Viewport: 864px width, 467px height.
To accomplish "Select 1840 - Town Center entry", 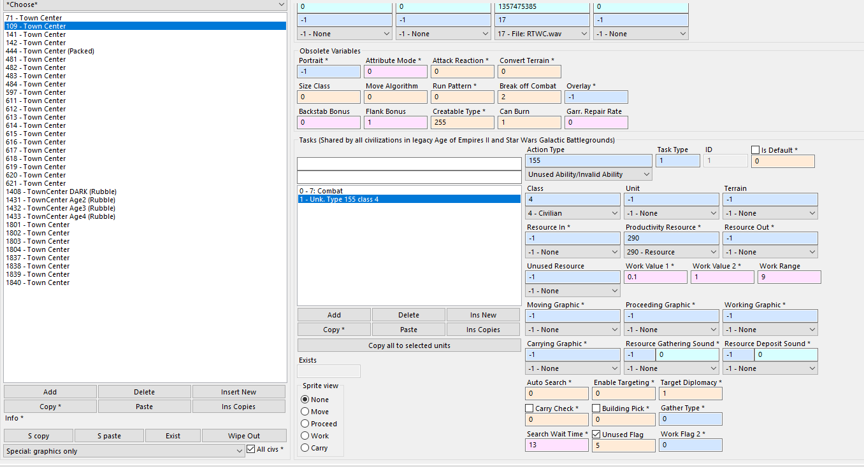I will click(145, 282).
